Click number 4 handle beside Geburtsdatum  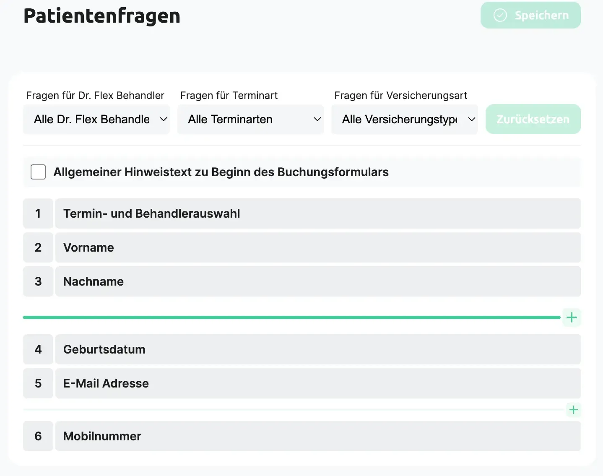38,349
